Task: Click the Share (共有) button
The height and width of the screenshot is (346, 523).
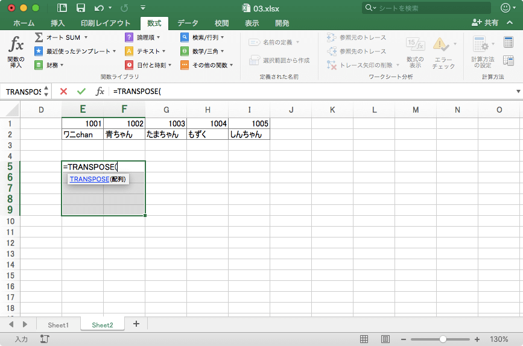Action: (x=485, y=22)
